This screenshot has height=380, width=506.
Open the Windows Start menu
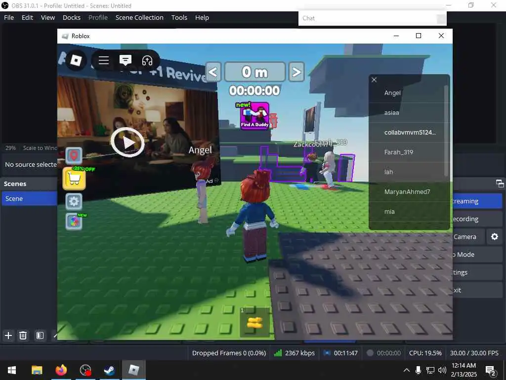click(x=12, y=370)
